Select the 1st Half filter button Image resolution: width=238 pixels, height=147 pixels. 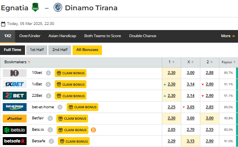(37, 50)
